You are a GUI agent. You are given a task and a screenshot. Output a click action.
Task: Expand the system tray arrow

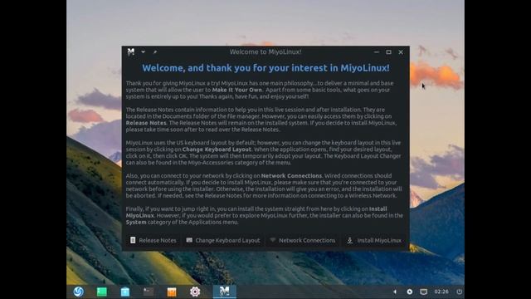click(395, 292)
